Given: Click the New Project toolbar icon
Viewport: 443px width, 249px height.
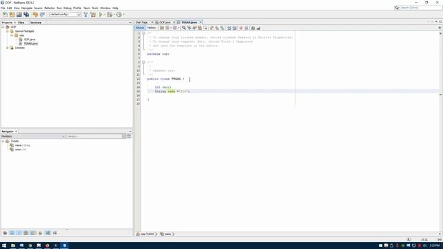Looking at the screenshot, I should 12,15.
